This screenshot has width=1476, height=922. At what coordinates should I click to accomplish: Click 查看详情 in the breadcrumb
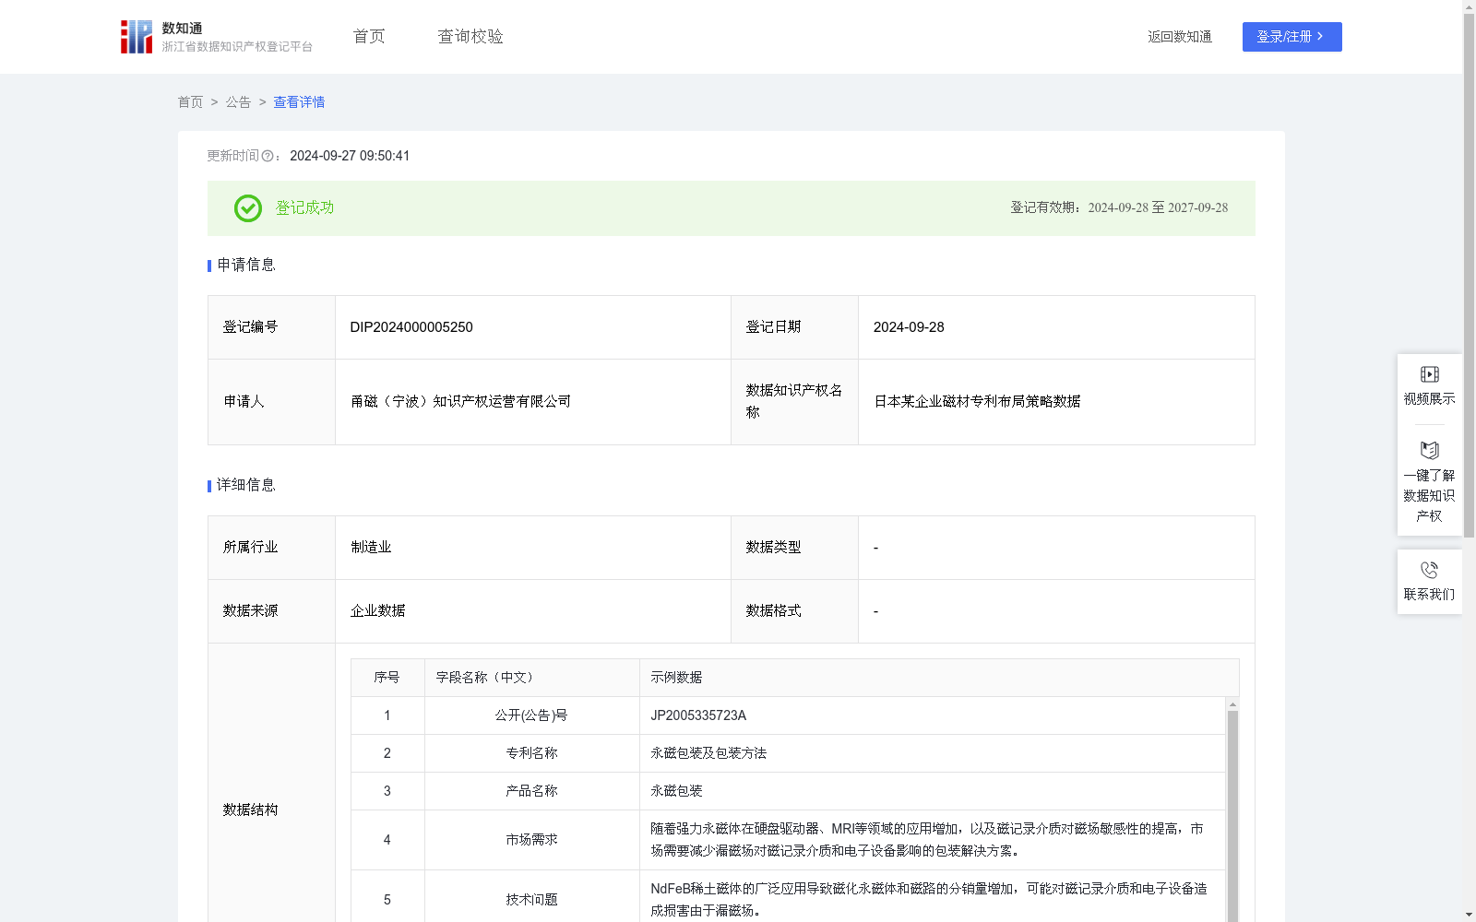(299, 101)
